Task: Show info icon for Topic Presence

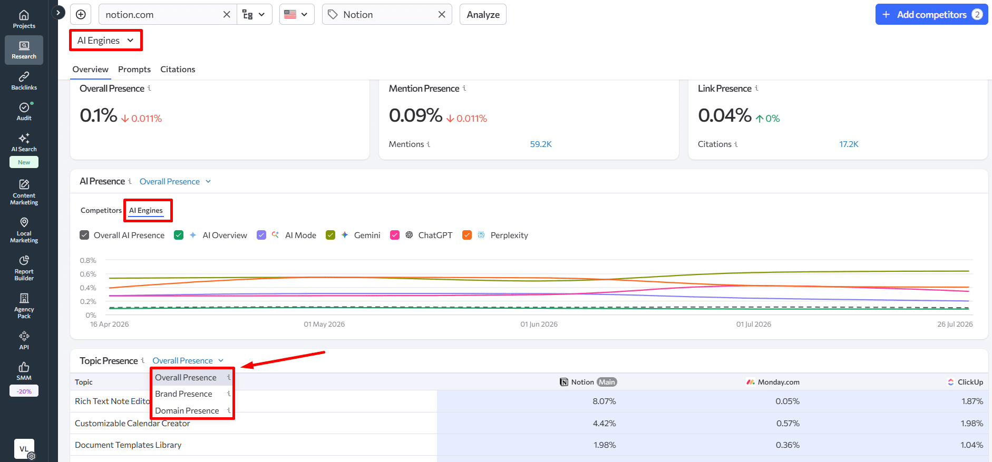Action: pyautogui.click(x=142, y=360)
